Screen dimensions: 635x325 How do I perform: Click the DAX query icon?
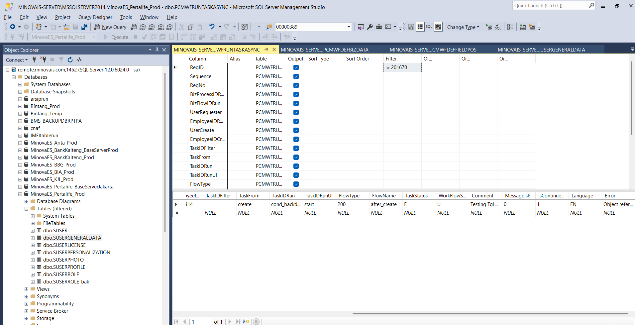click(170, 27)
